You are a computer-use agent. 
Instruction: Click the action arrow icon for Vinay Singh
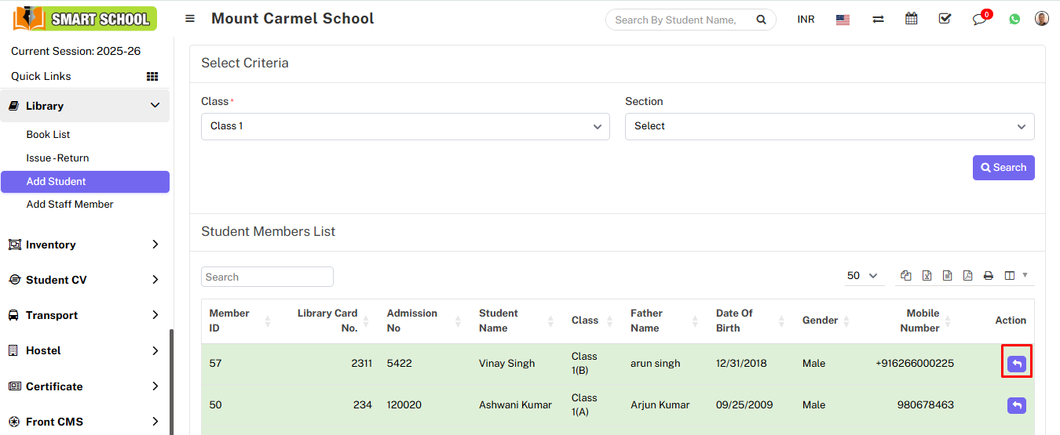click(x=1016, y=364)
